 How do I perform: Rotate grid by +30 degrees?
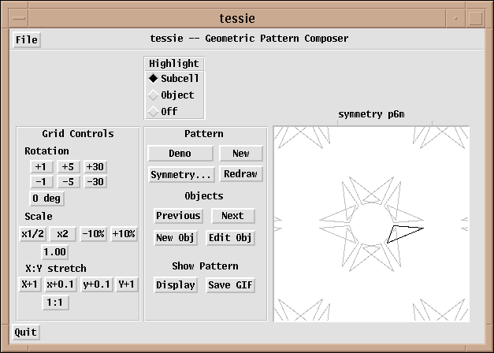click(x=95, y=167)
